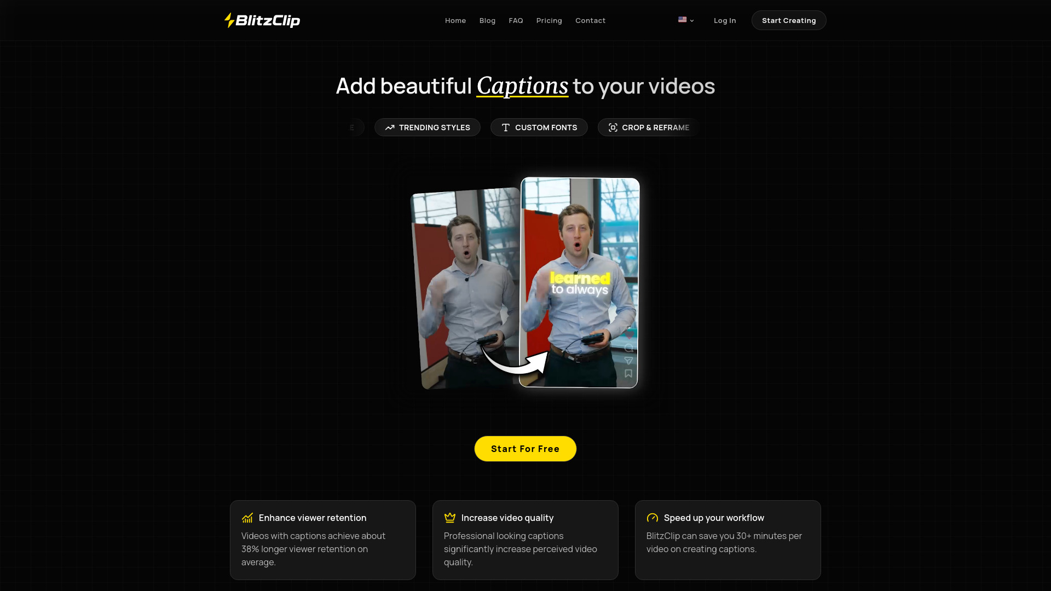Viewport: 1051px width, 591px height.
Task: Click text 'BlitzClip can save you 30+ minutes per'
Action: (x=724, y=536)
